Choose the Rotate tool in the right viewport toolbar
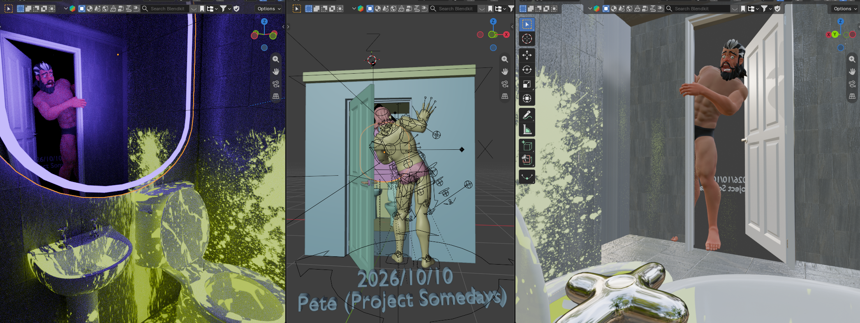 (527, 70)
